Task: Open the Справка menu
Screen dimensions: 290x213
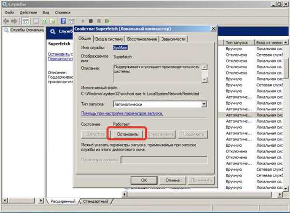Action: pyautogui.click(x=63, y=13)
